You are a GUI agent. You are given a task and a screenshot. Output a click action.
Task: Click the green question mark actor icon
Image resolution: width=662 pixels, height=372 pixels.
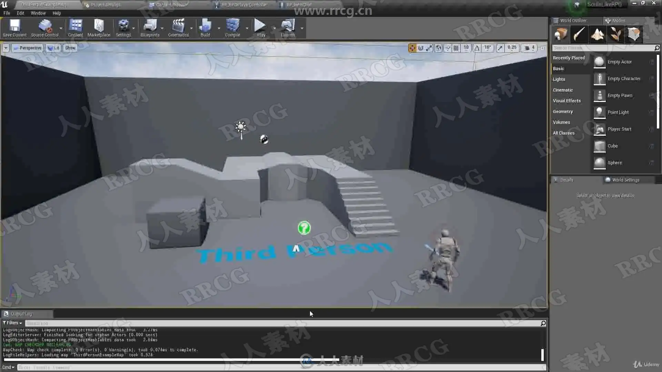(304, 228)
